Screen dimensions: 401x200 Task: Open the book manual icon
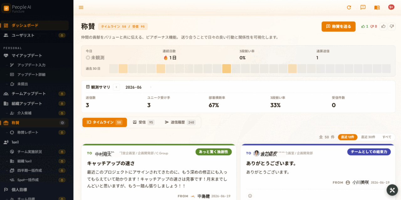[x=377, y=7]
